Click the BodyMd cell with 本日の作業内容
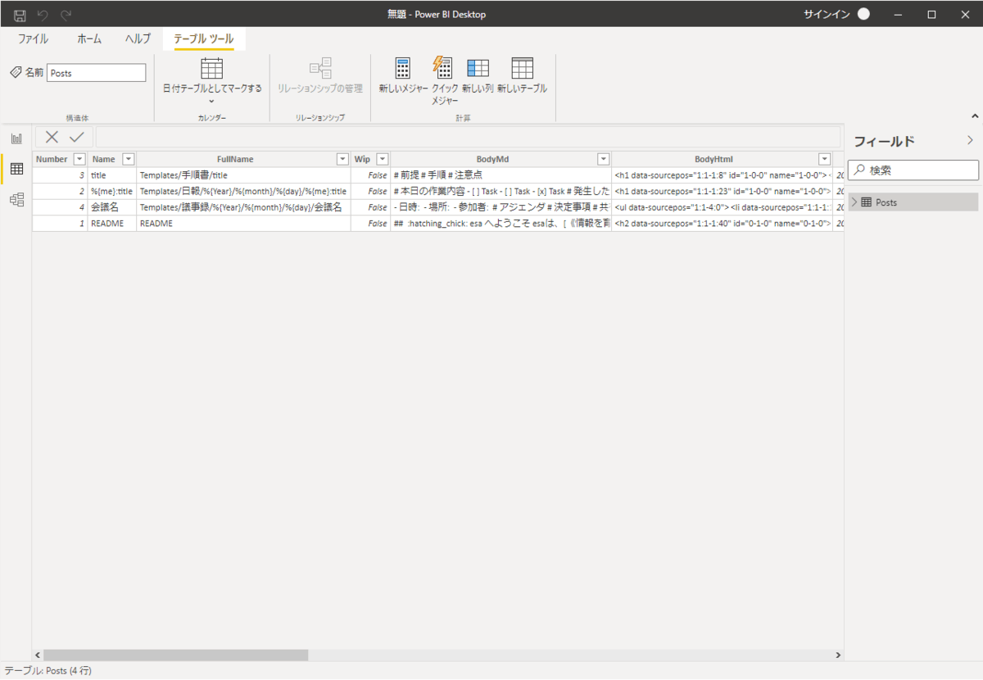 pyautogui.click(x=501, y=191)
